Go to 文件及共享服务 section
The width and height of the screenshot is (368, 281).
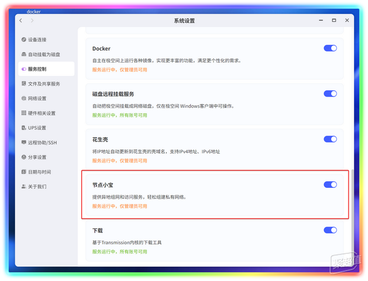pyautogui.click(x=46, y=83)
